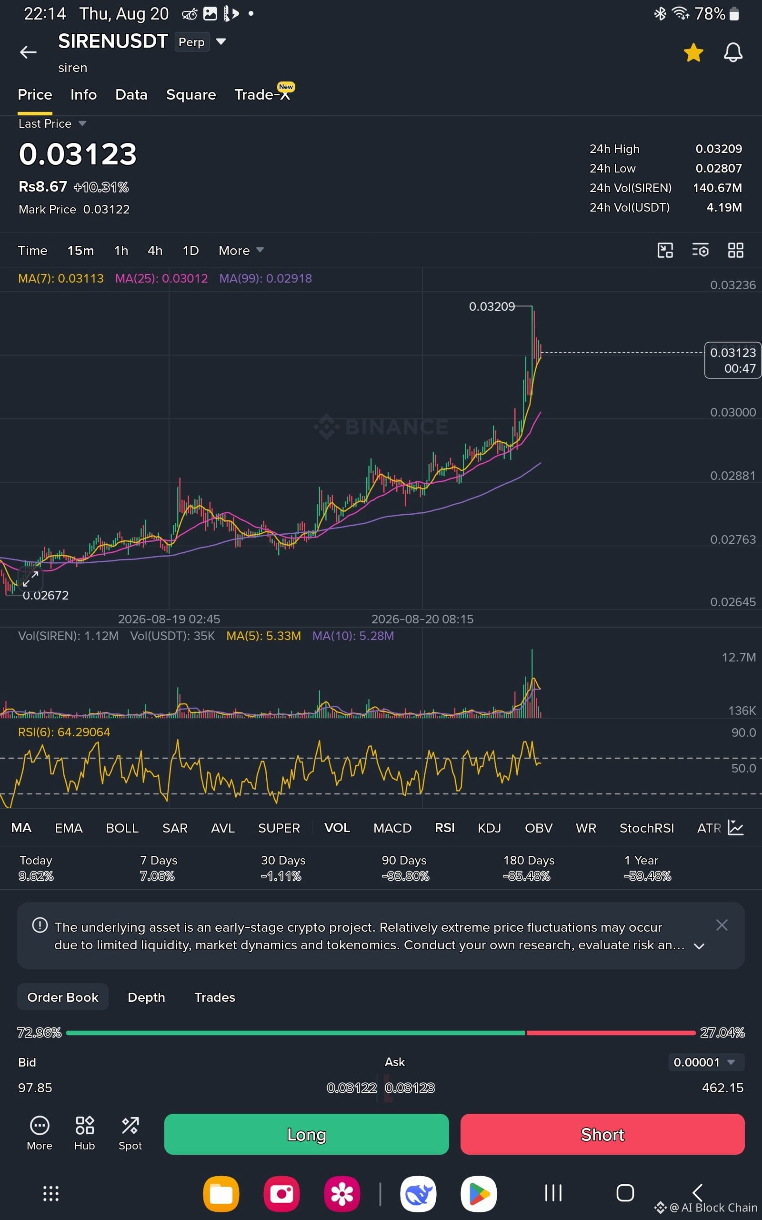Viewport: 762px width, 1220px height.
Task: Toggle the RSI sub-indicator
Action: pyautogui.click(x=444, y=828)
